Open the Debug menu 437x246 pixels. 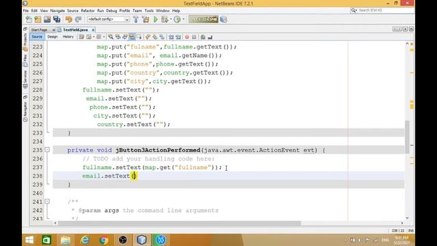pyautogui.click(x=111, y=11)
